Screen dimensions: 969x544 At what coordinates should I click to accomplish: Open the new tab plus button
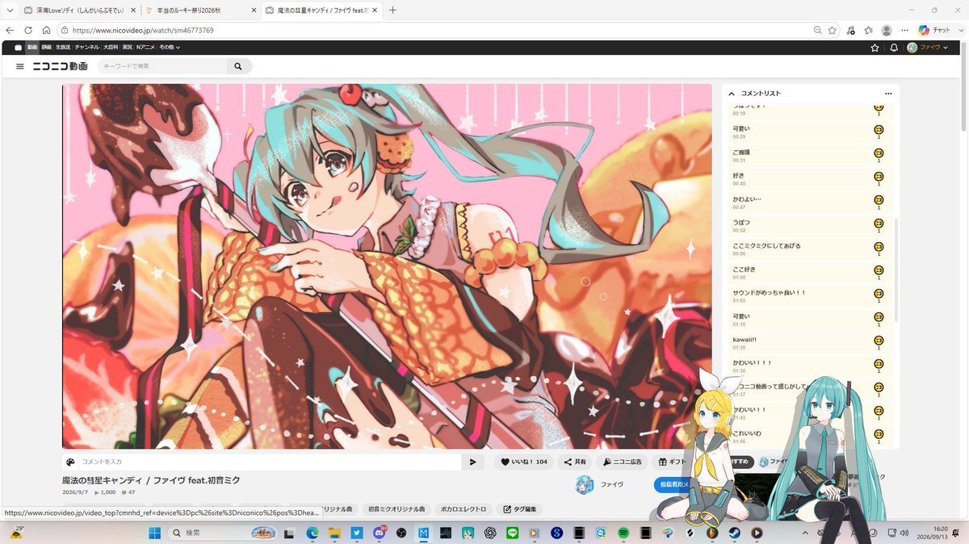pyautogui.click(x=393, y=10)
